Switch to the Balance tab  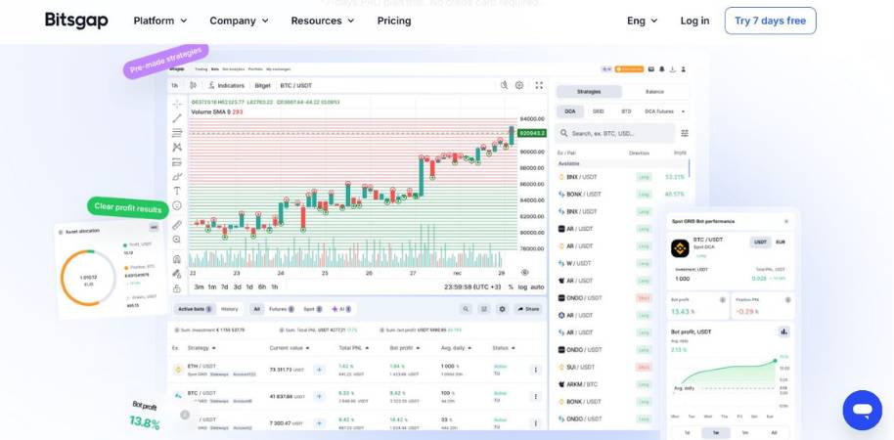tap(654, 91)
